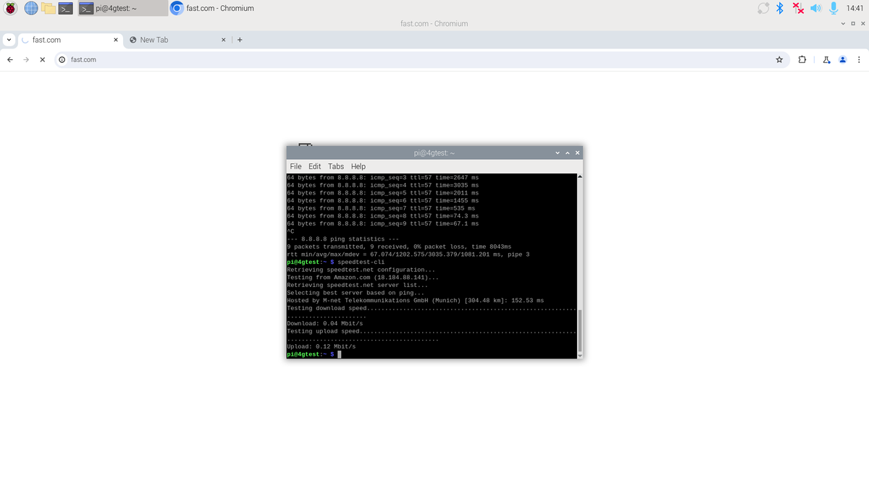This screenshot has height=488, width=869.
Task: Open the terminal Edit menu
Action: pyautogui.click(x=314, y=166)
